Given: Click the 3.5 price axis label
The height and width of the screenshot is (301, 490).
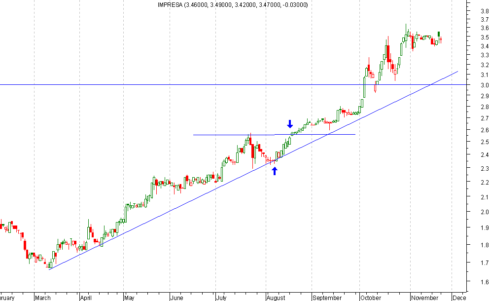Looking at the screenshot, I should coord(485,38).
